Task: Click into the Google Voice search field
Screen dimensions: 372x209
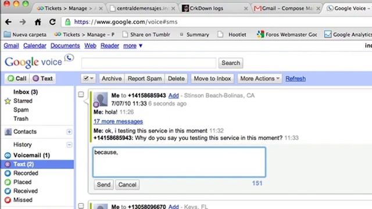Action: tap(149, 63)
